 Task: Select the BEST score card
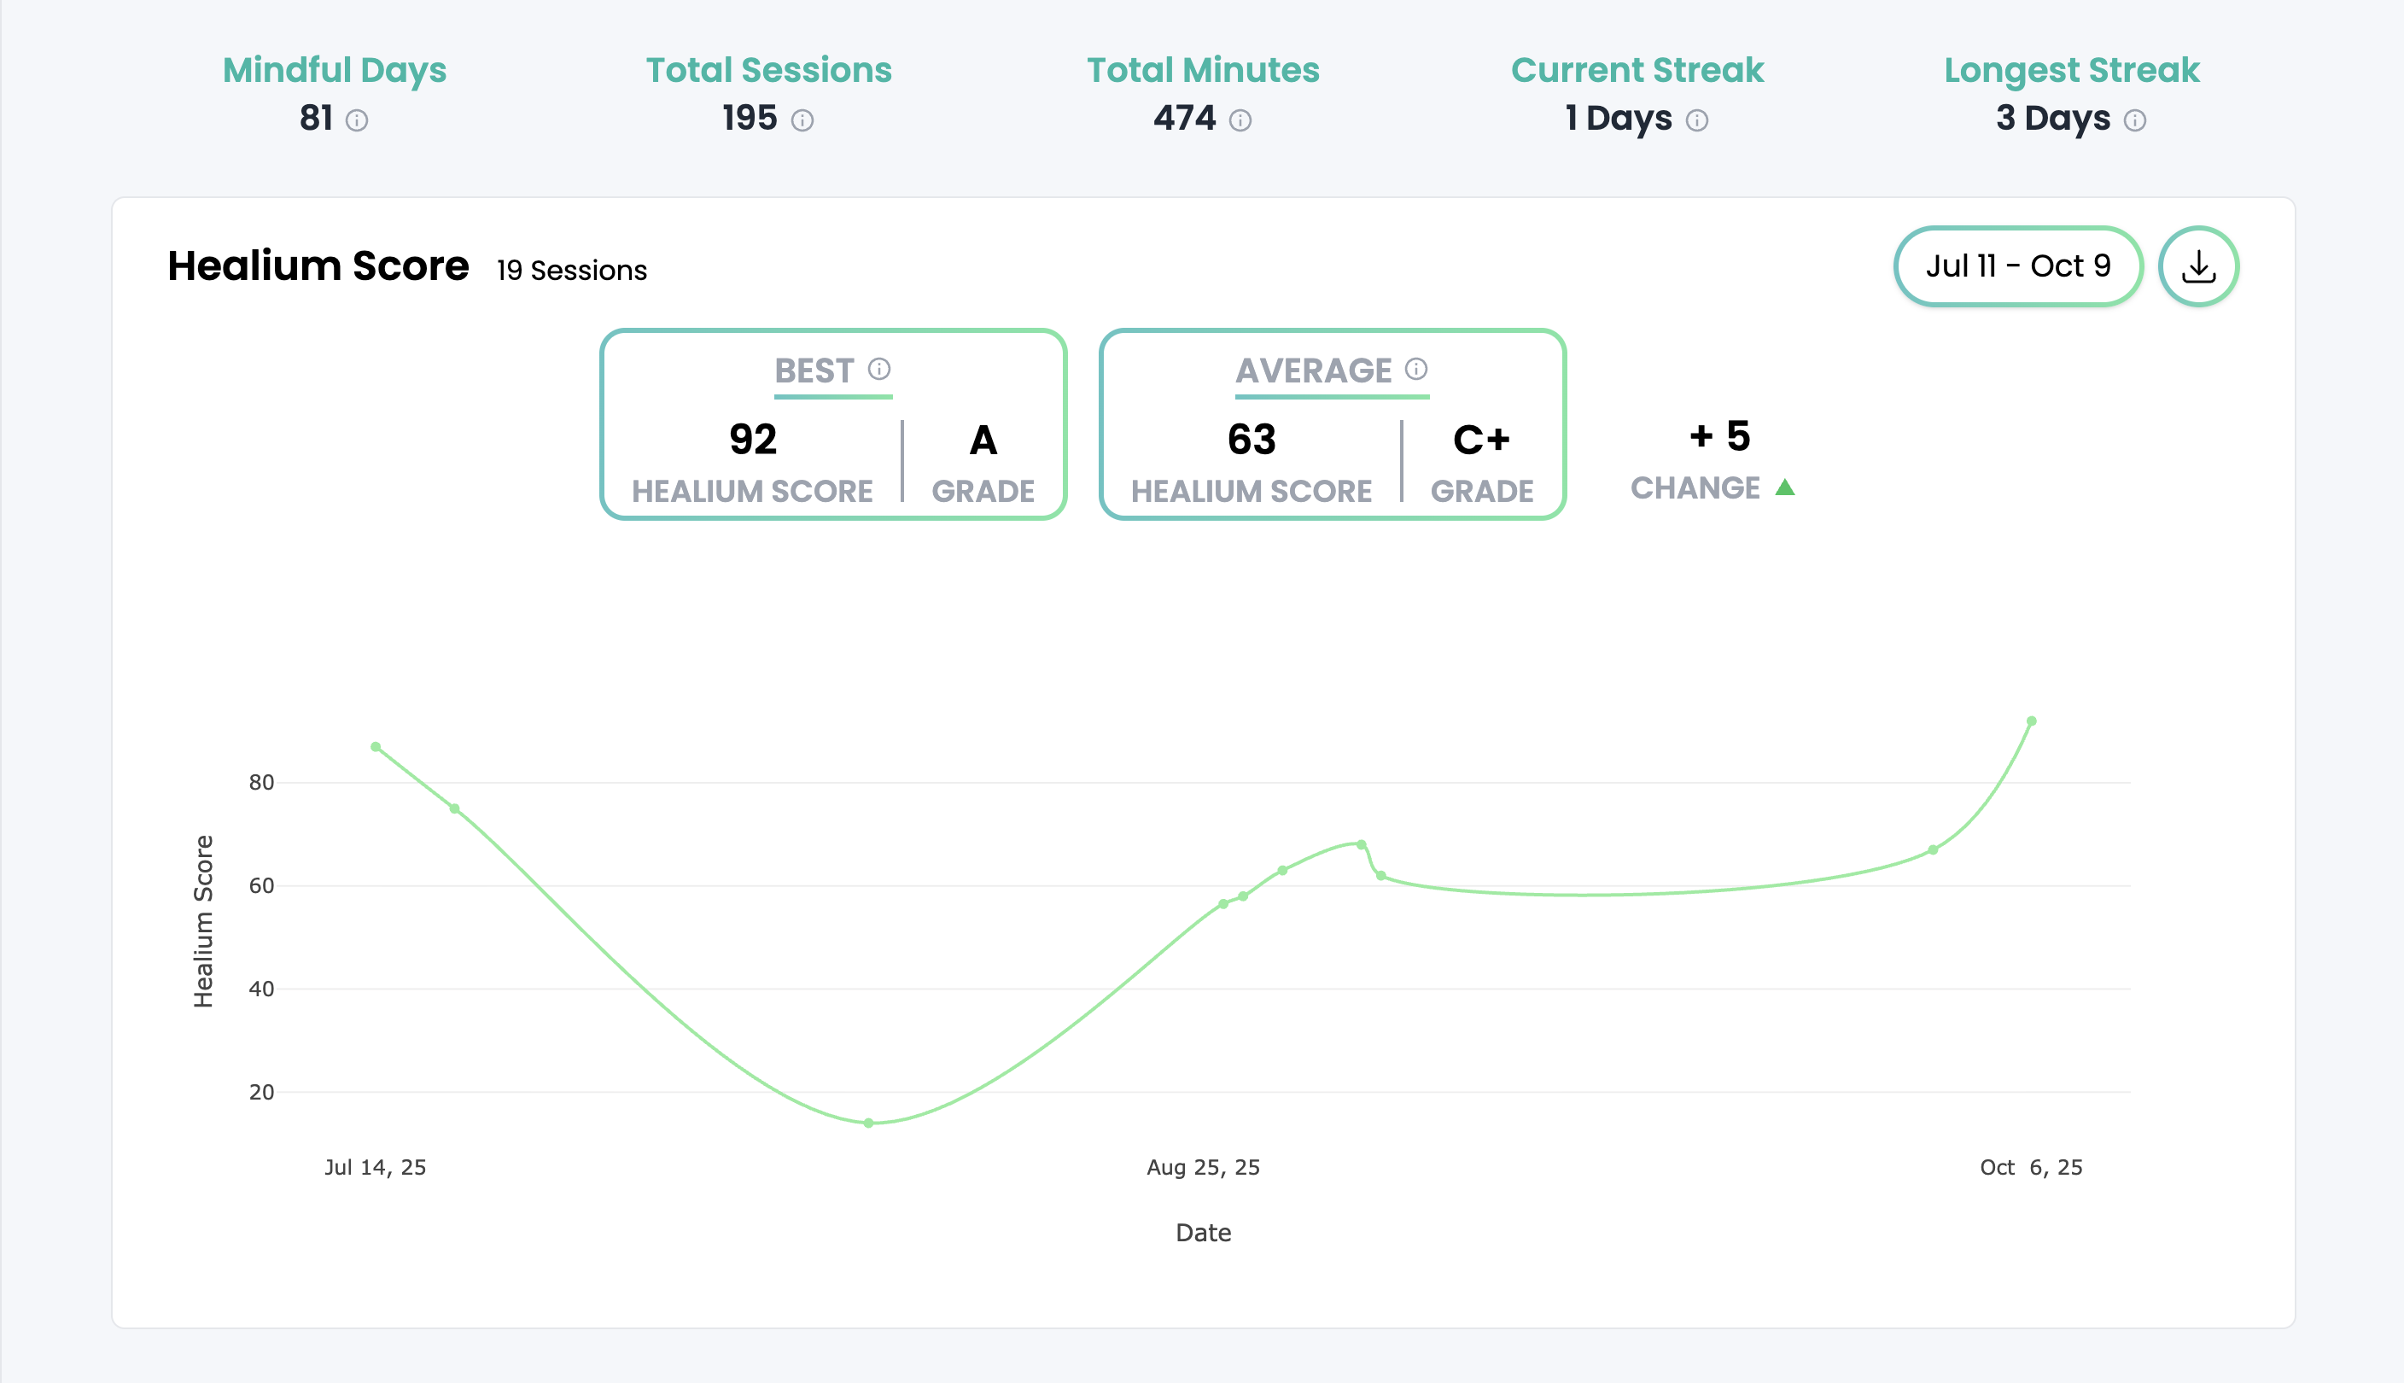(833, 424)
